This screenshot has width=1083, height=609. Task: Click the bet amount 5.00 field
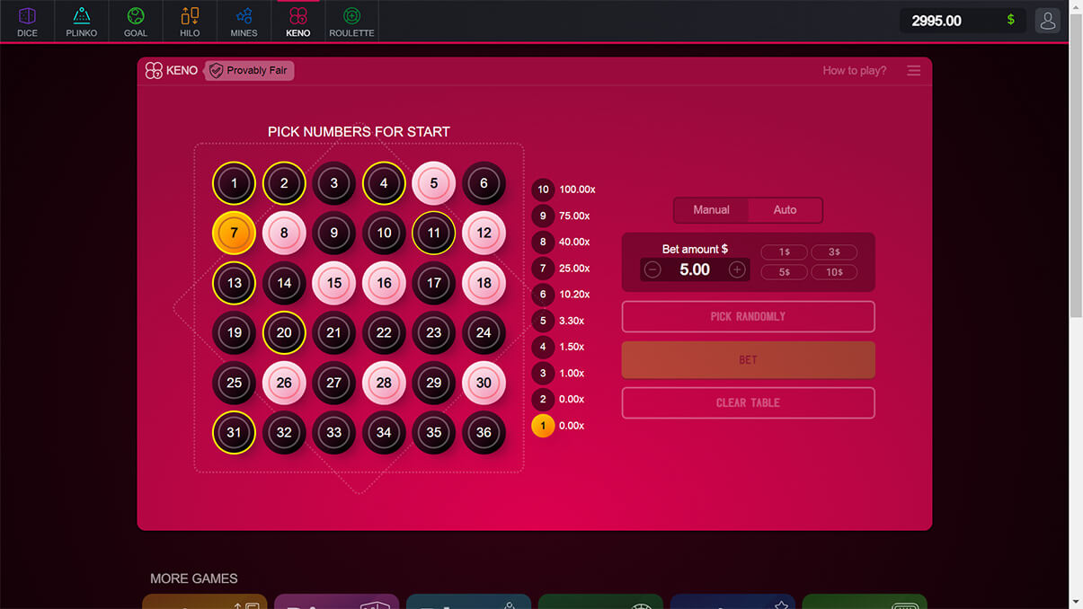pyautogui.click(x=695, y=269)
